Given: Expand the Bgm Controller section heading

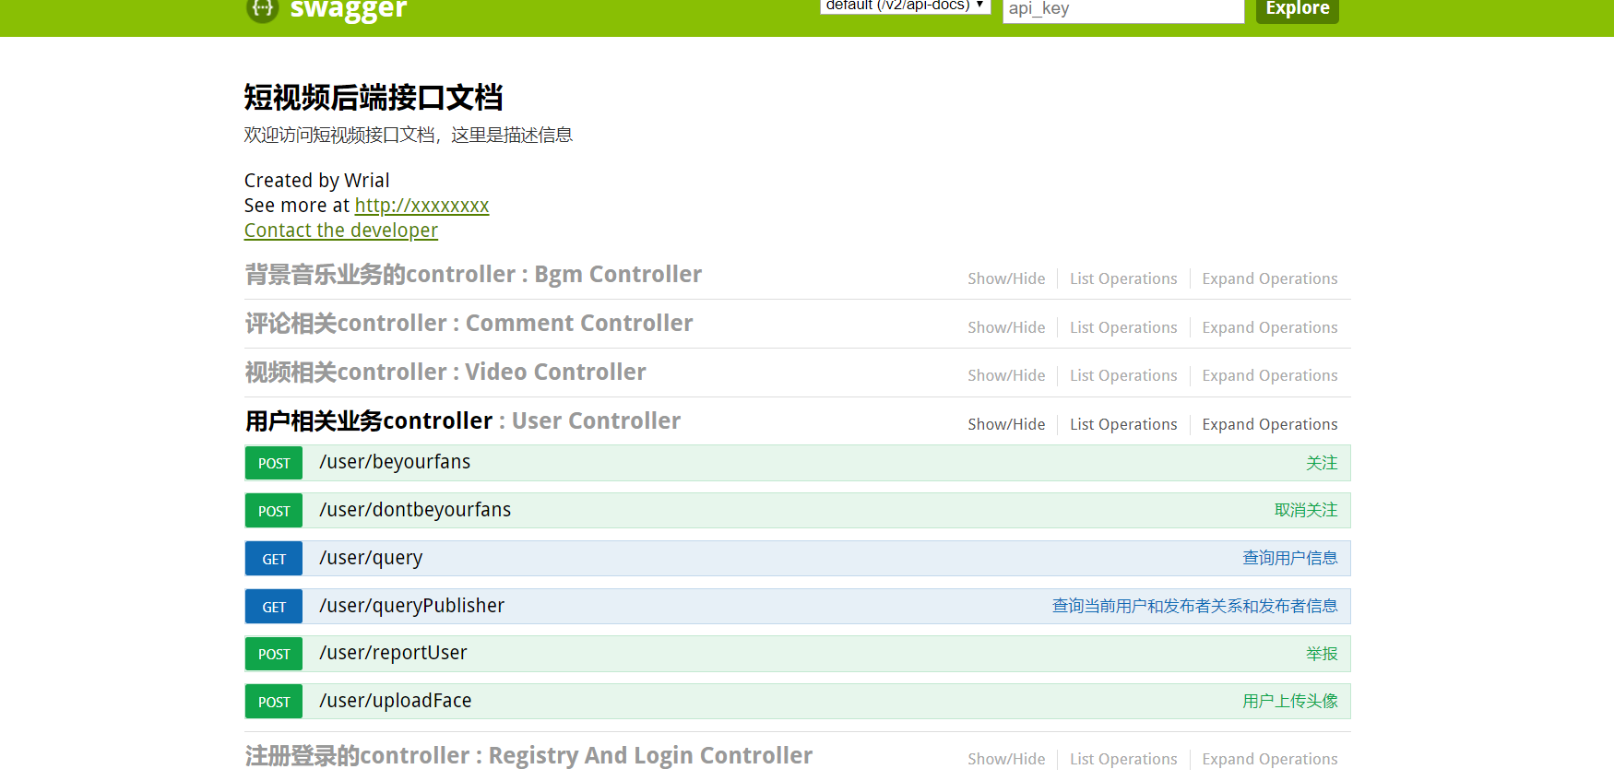Looking at the screenshot, I should click(473, 275).
